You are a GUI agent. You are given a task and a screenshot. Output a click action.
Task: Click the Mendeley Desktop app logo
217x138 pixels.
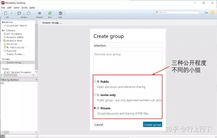3,3
